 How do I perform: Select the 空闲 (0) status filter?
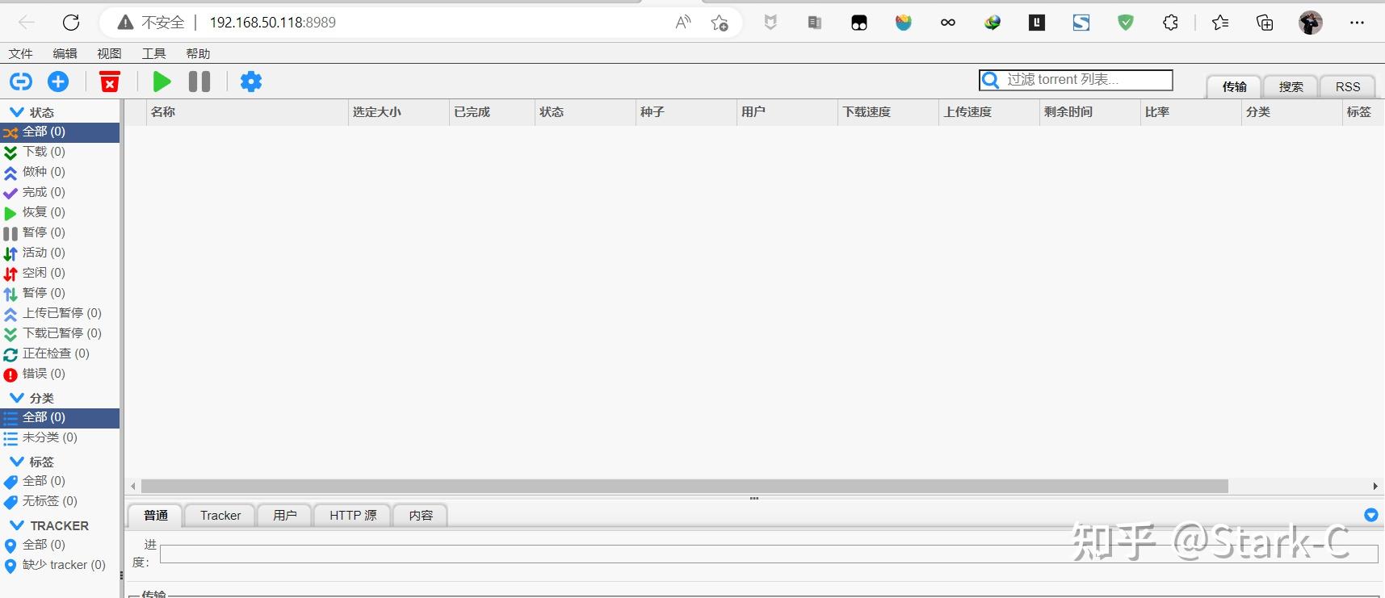(x=60, y=273)
